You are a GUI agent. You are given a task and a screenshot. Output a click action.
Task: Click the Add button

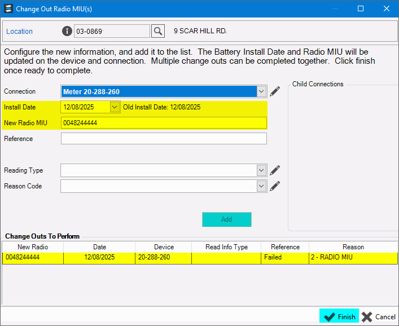[x=226, y=219]
